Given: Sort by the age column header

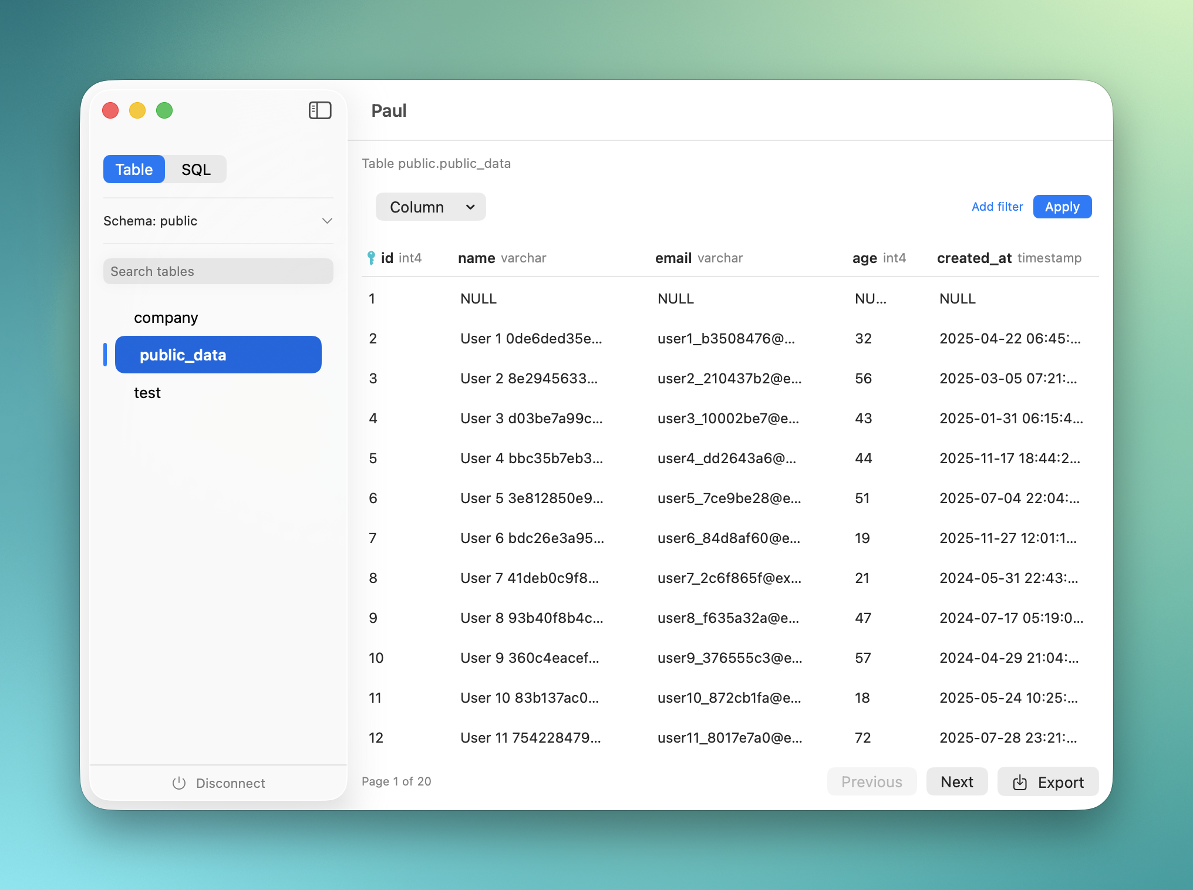Looking at the screenshot, I should point(864,258).
